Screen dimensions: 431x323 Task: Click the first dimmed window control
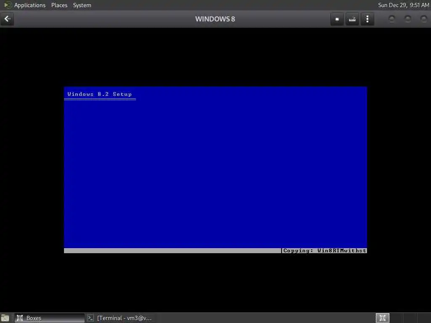tap(392, 19)
